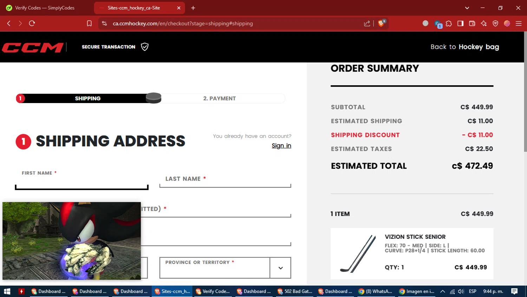Click the Province dropdown arrow
This screenshot has width=527, height=297.
tap(280, 268)
